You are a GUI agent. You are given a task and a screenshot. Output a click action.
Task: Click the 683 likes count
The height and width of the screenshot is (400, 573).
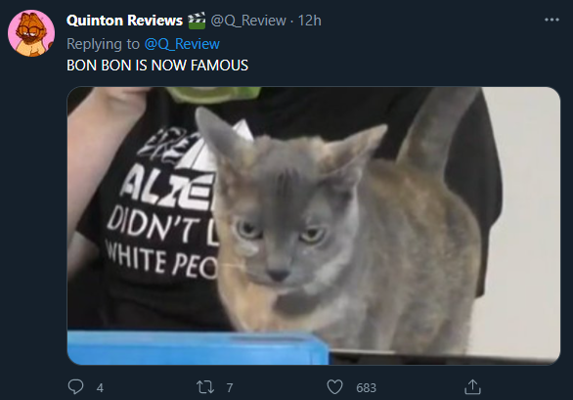tap(366, 388)
